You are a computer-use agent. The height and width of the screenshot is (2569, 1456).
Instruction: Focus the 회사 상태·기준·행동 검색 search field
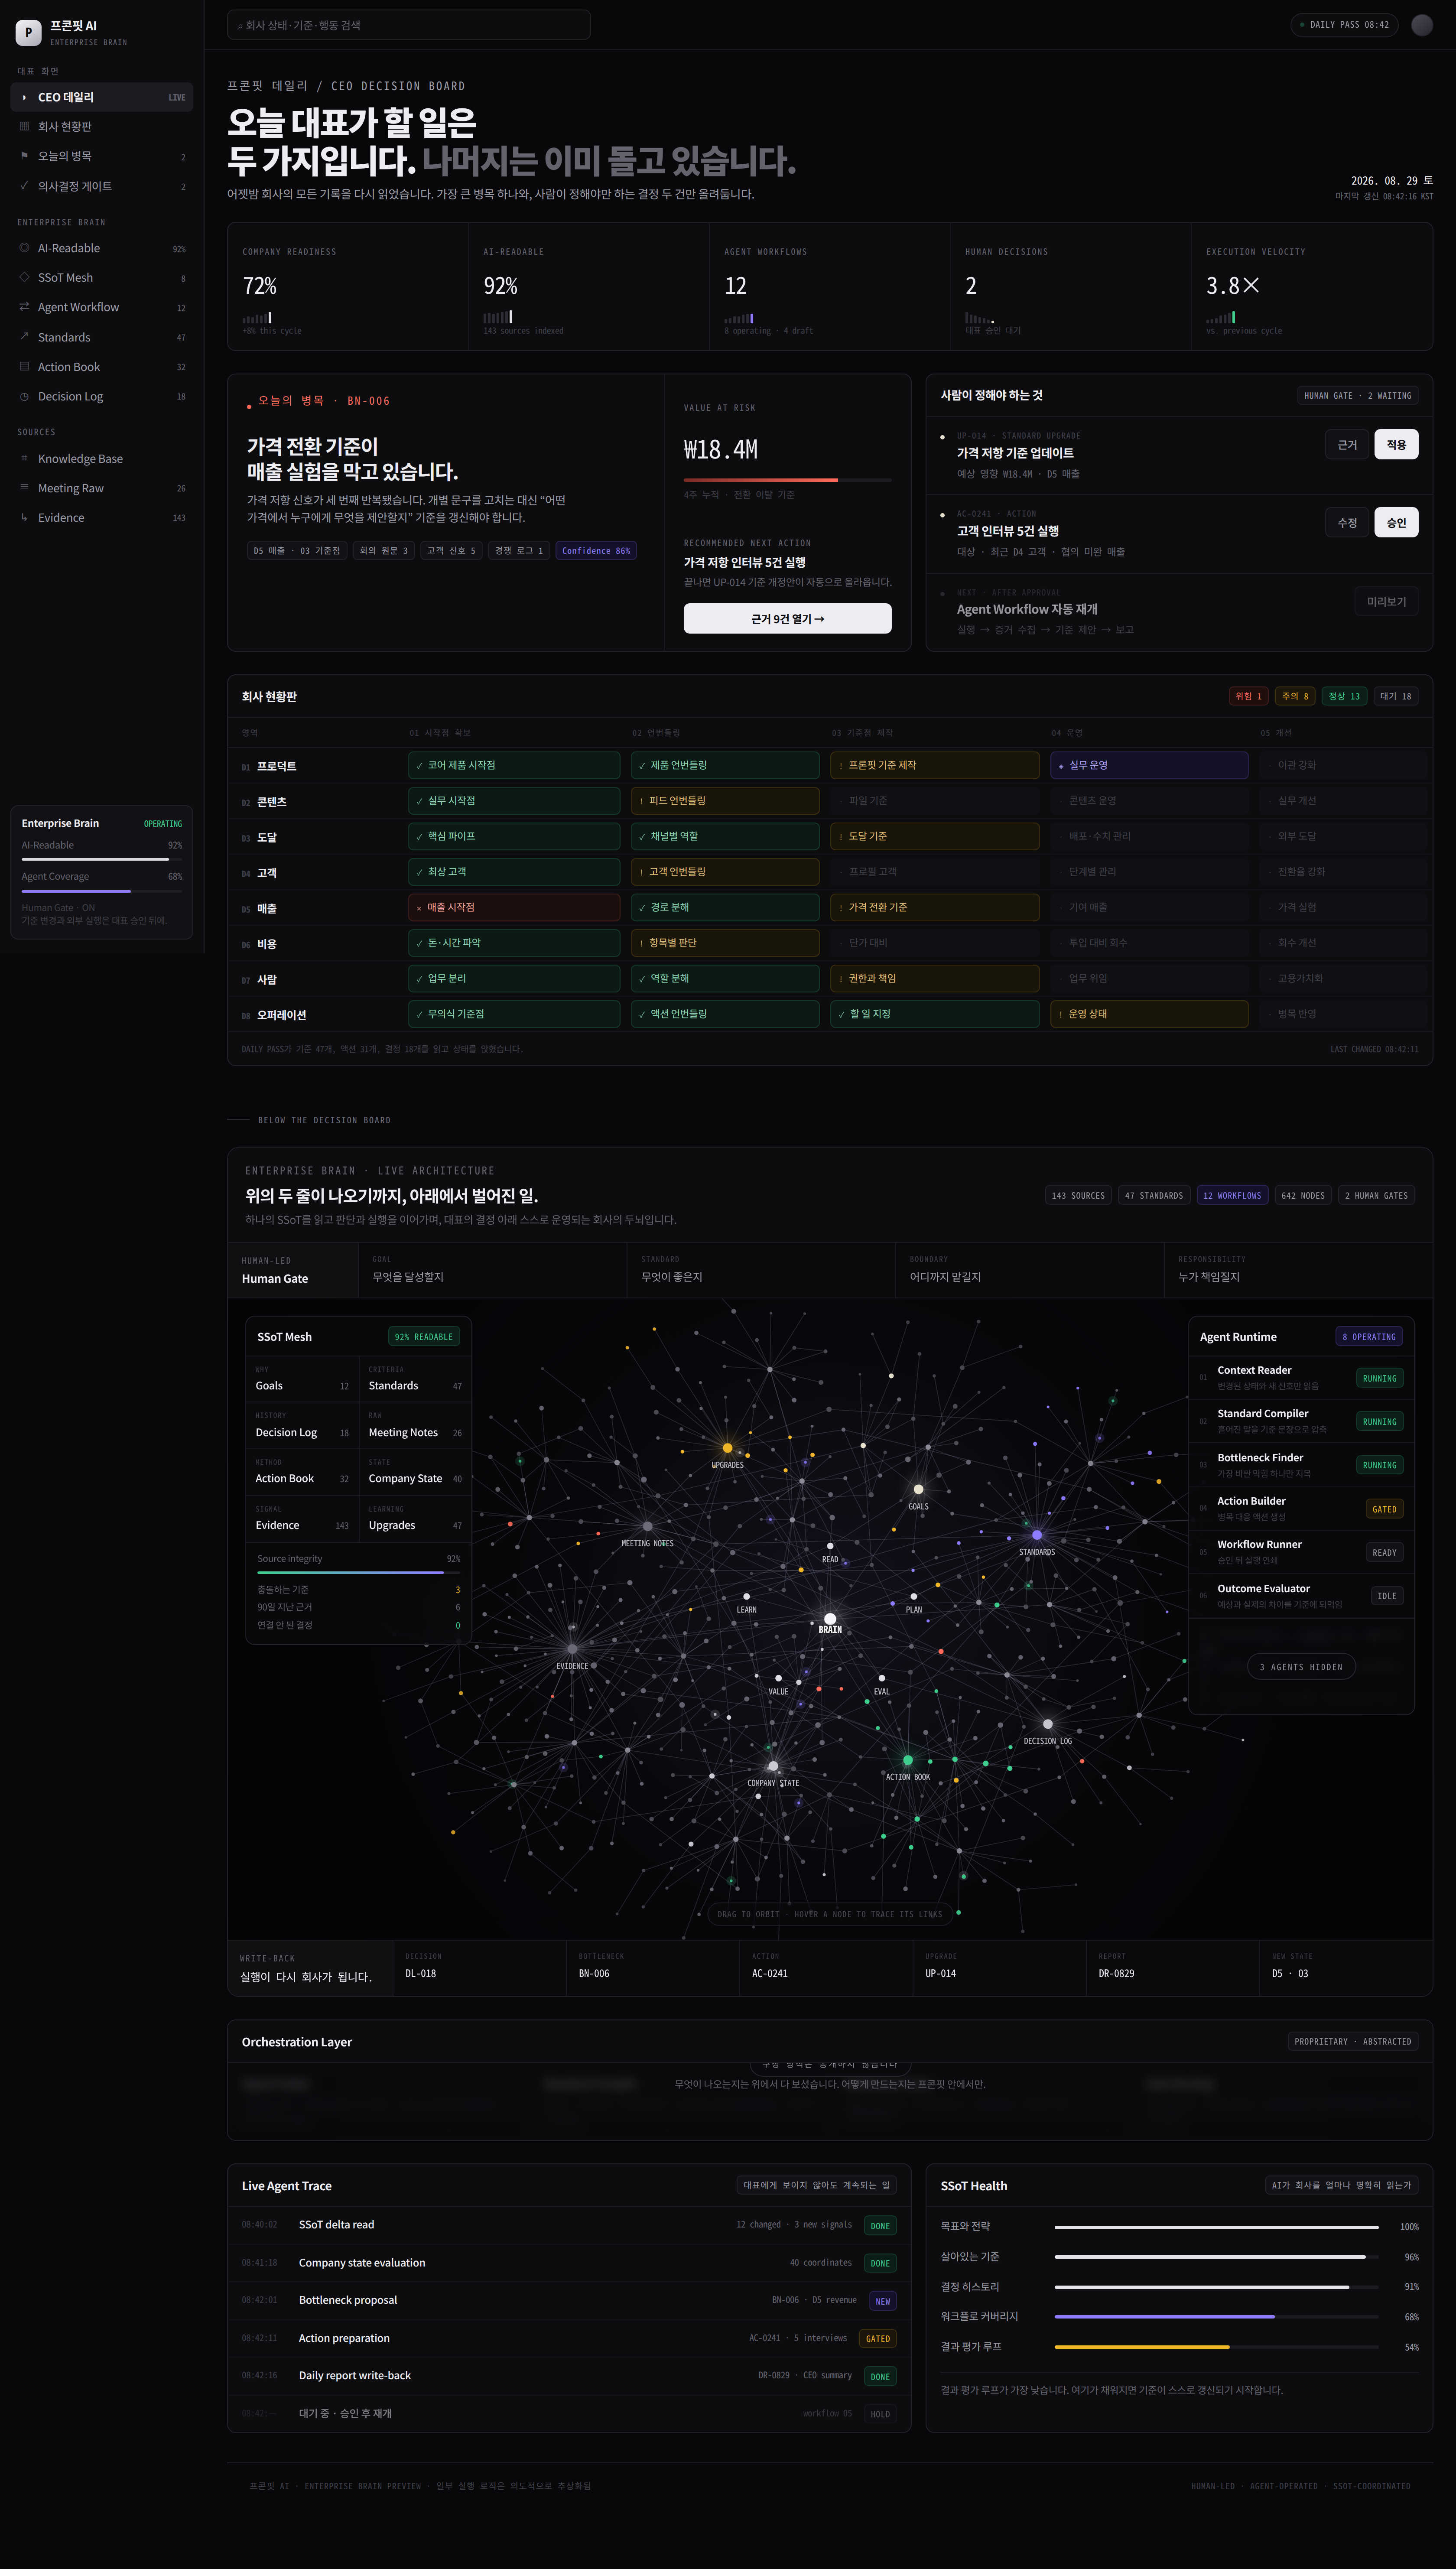coord(408,25)
